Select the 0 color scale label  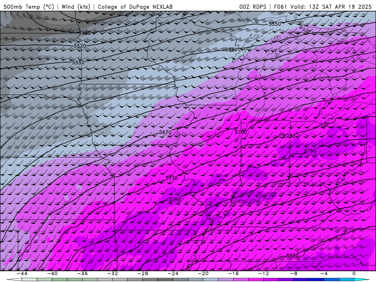pos(354,274)
